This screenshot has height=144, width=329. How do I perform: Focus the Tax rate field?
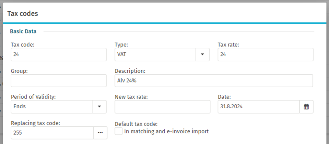coord(265,54)
